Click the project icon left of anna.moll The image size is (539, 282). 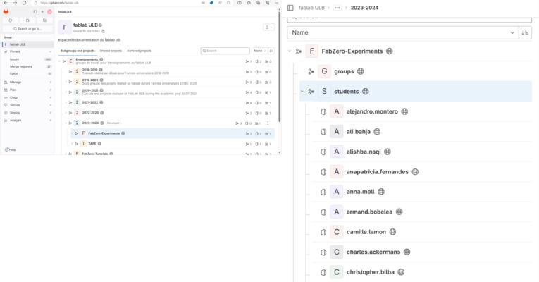(x=323, y=192)
